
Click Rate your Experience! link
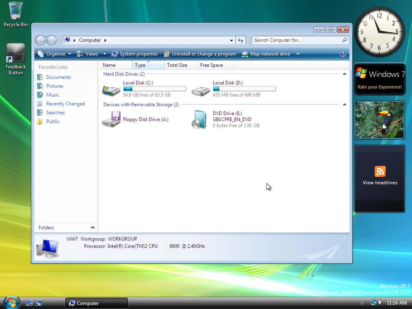380,87
